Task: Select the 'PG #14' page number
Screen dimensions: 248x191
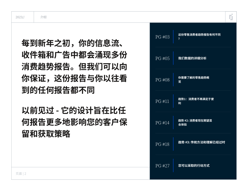Action: (x=162, y=123)
